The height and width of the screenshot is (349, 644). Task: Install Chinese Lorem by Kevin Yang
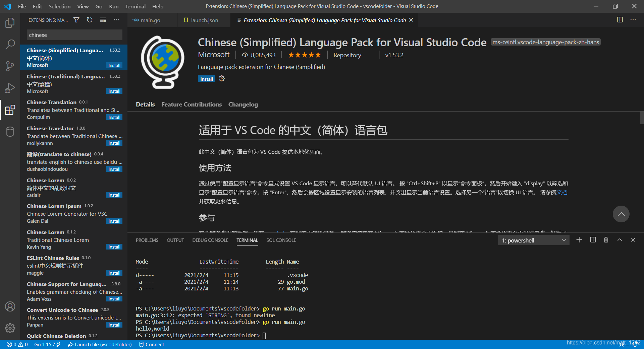tap(114, 247)
